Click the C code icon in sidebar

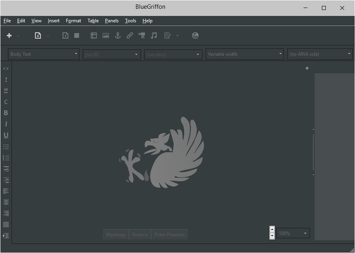(x=6, y=102)
